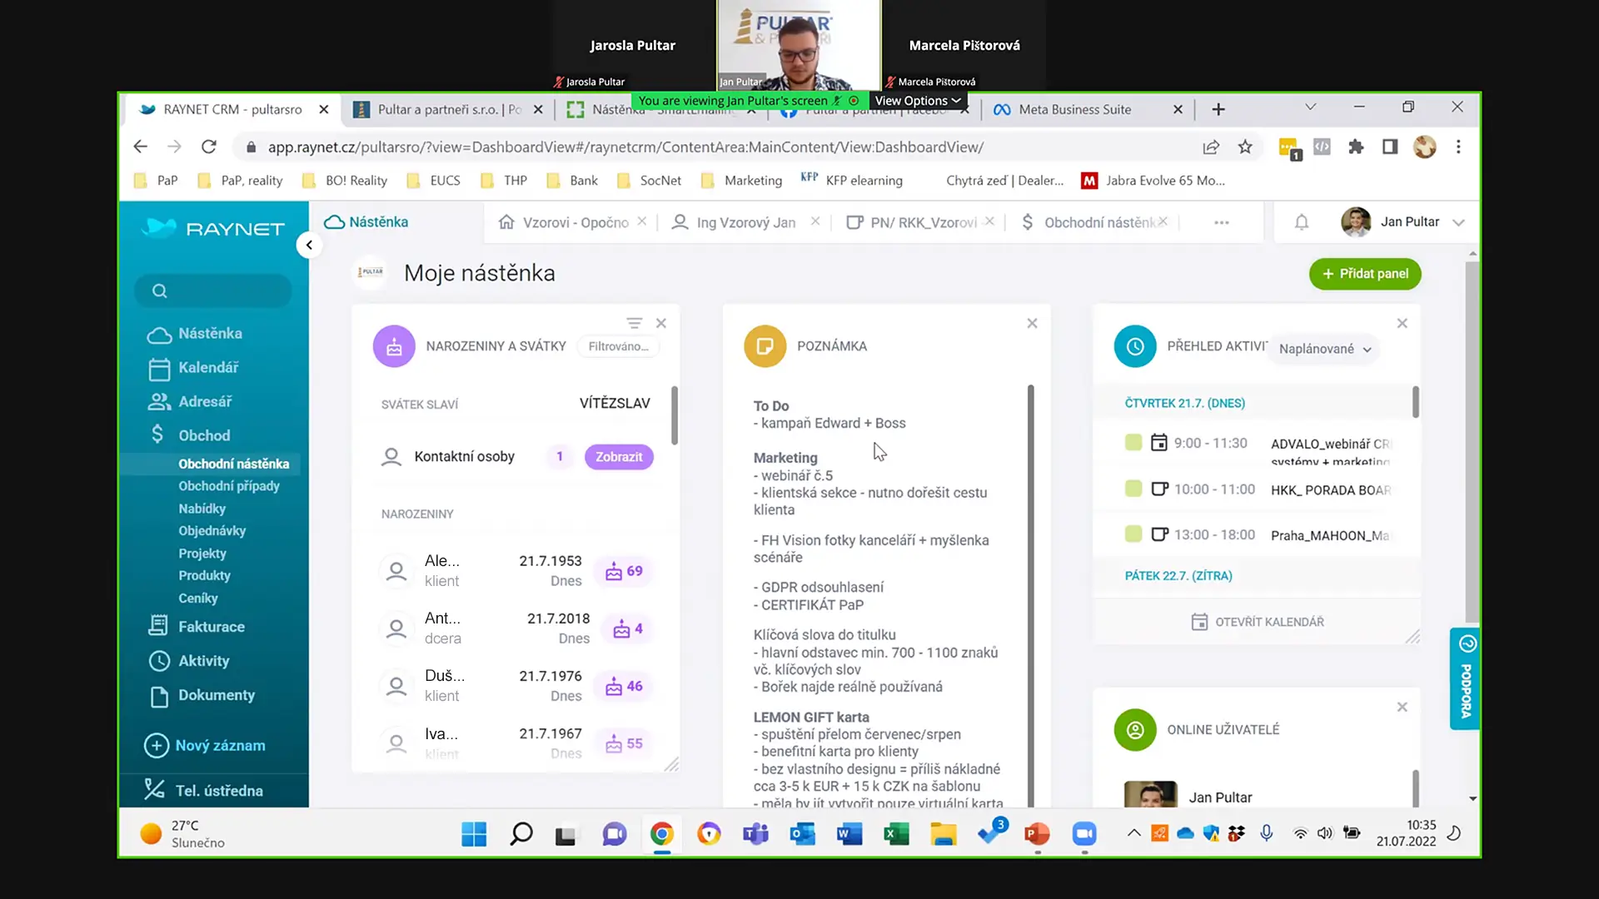The image size is (1599, 899).
Task: Click the notification bell icon
Action: (1302, 222)
